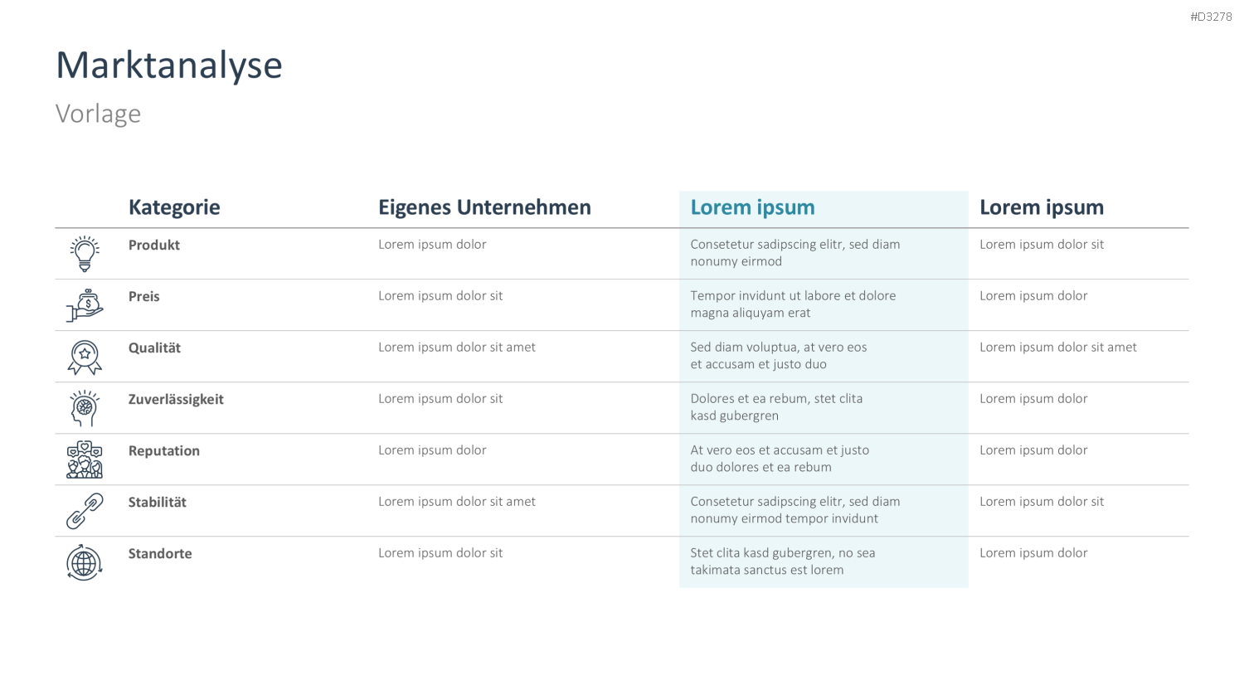This screenshot has width=1244, height=700.
Task: Click the rightmost dark Lorem ipsum header
Action: [x=1042, y=207]
